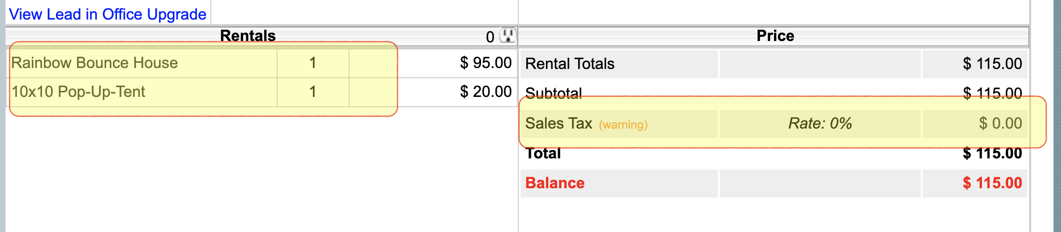Click the Rental Totals $115.00 amount

pos(992,64)
